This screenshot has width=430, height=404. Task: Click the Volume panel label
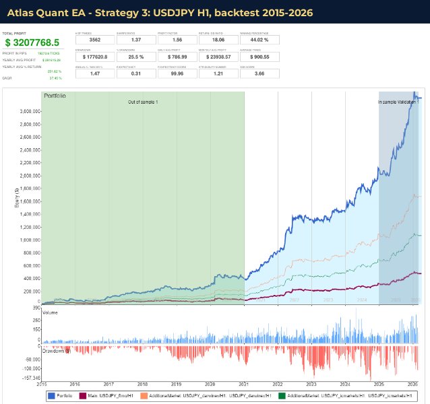click(50, 312)
